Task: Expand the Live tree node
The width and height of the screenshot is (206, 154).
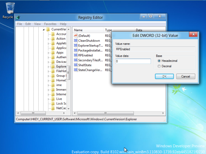Action: (x=48, y=99)
